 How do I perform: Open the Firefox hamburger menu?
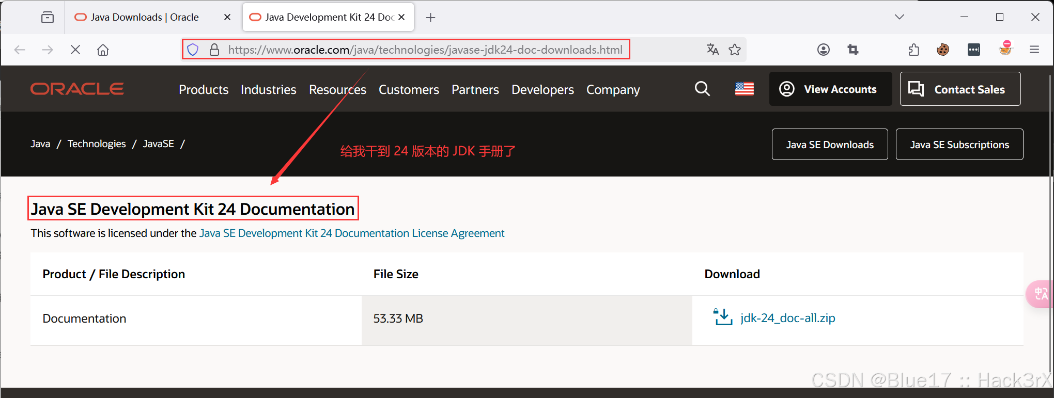[x=1034, y=50]
